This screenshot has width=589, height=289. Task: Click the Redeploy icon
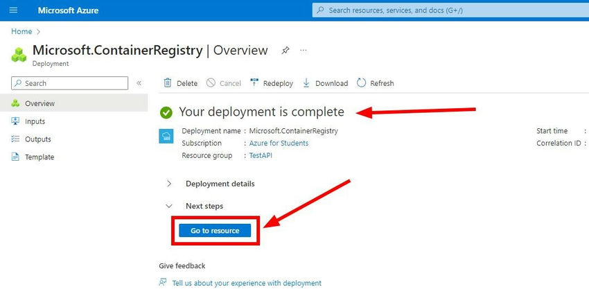coord(254,82)
